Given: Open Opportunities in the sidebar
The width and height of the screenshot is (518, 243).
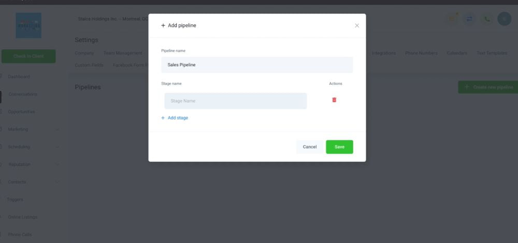Looking at the screenshot, I should (x=21, y=112).
